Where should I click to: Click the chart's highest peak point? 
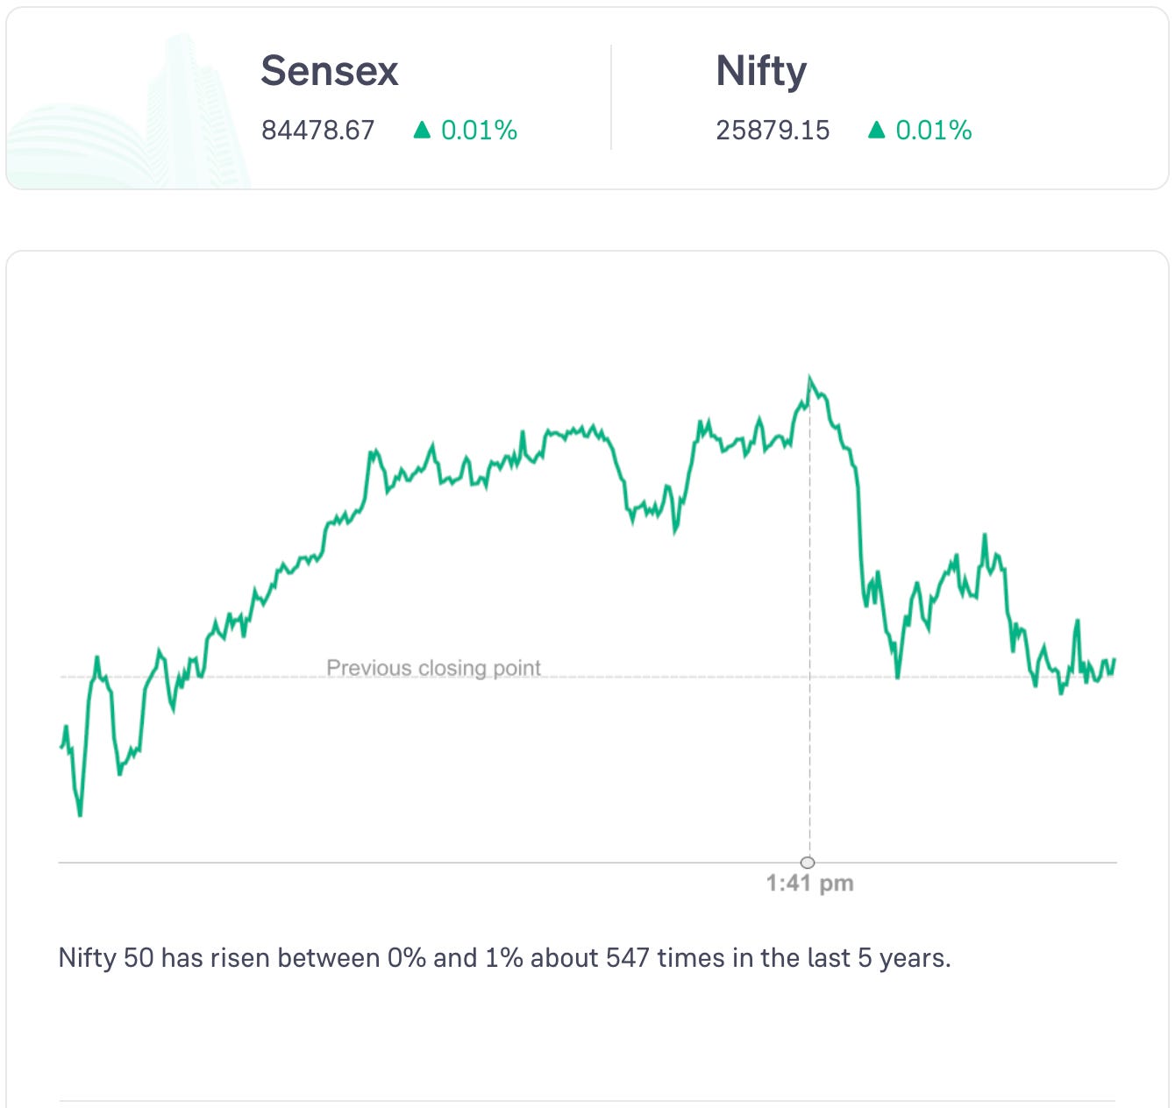[x=809, y=379]
